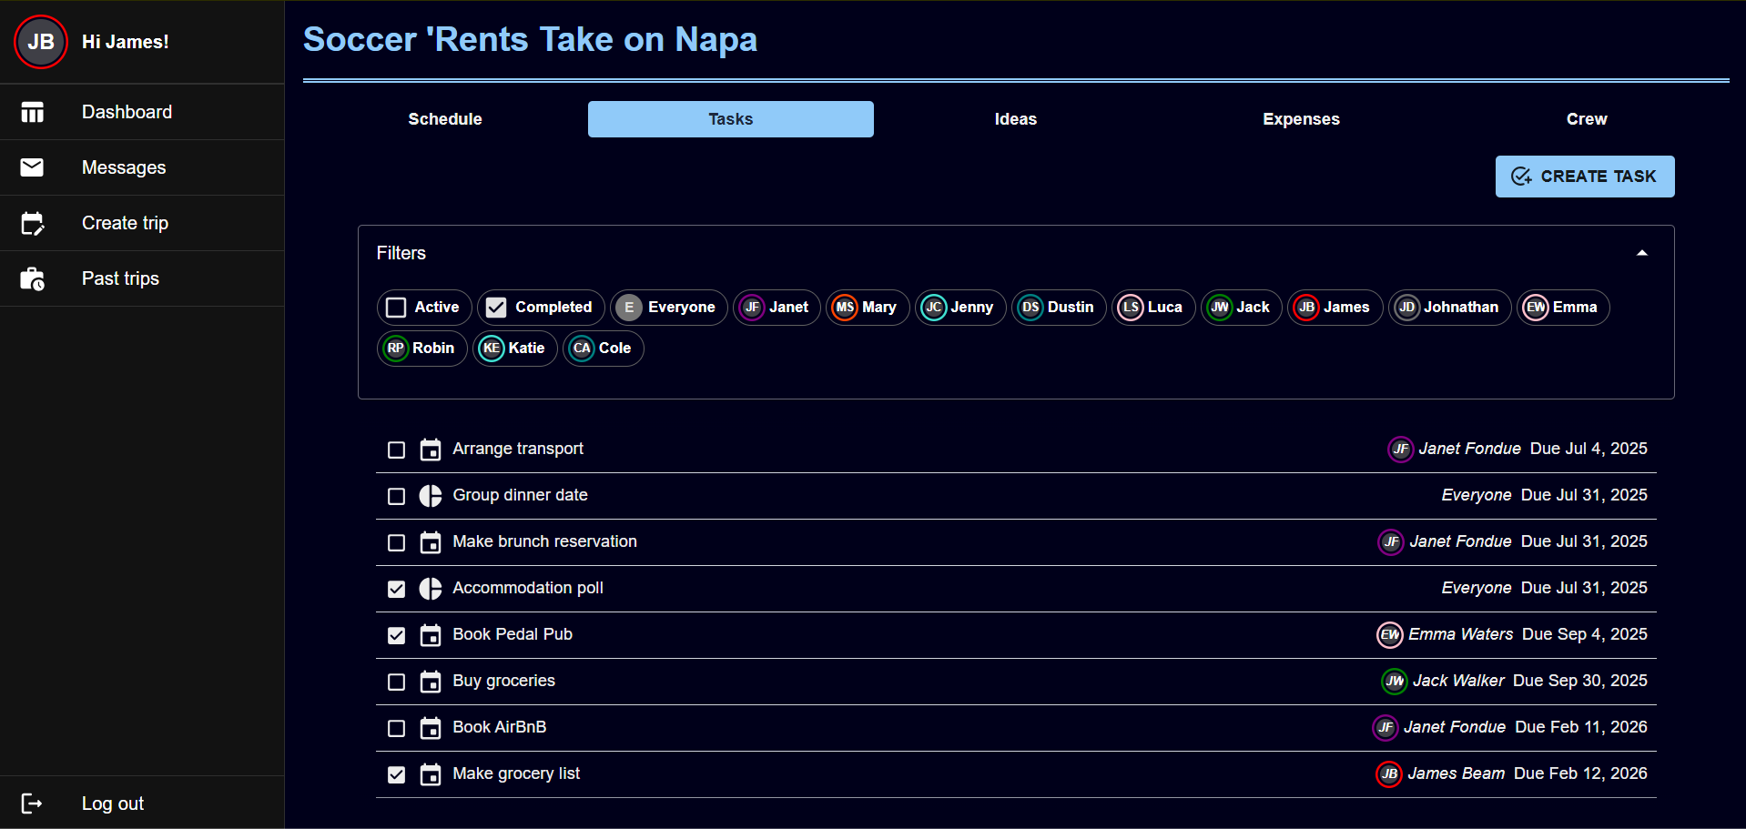Click the JB profile avatar in sidebar
This screenshot has height=829, width=1746.
click(41, 42)
